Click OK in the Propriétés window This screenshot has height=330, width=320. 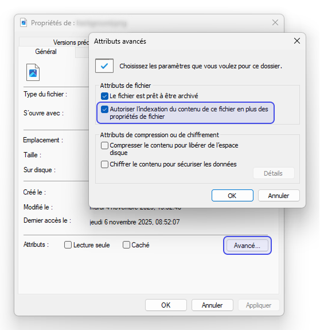pyautogui.click(x=166, y=305)
